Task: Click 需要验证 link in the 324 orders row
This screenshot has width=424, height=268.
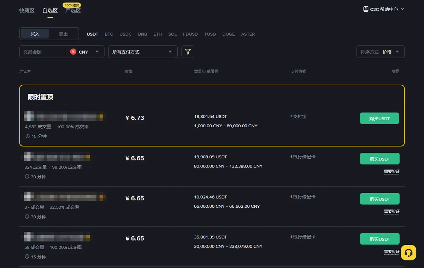Action: [392, 172]
